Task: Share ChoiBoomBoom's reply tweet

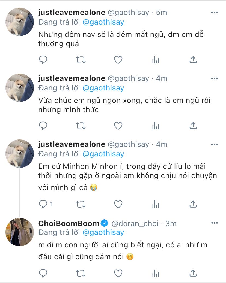Action: tap(193, 273)
